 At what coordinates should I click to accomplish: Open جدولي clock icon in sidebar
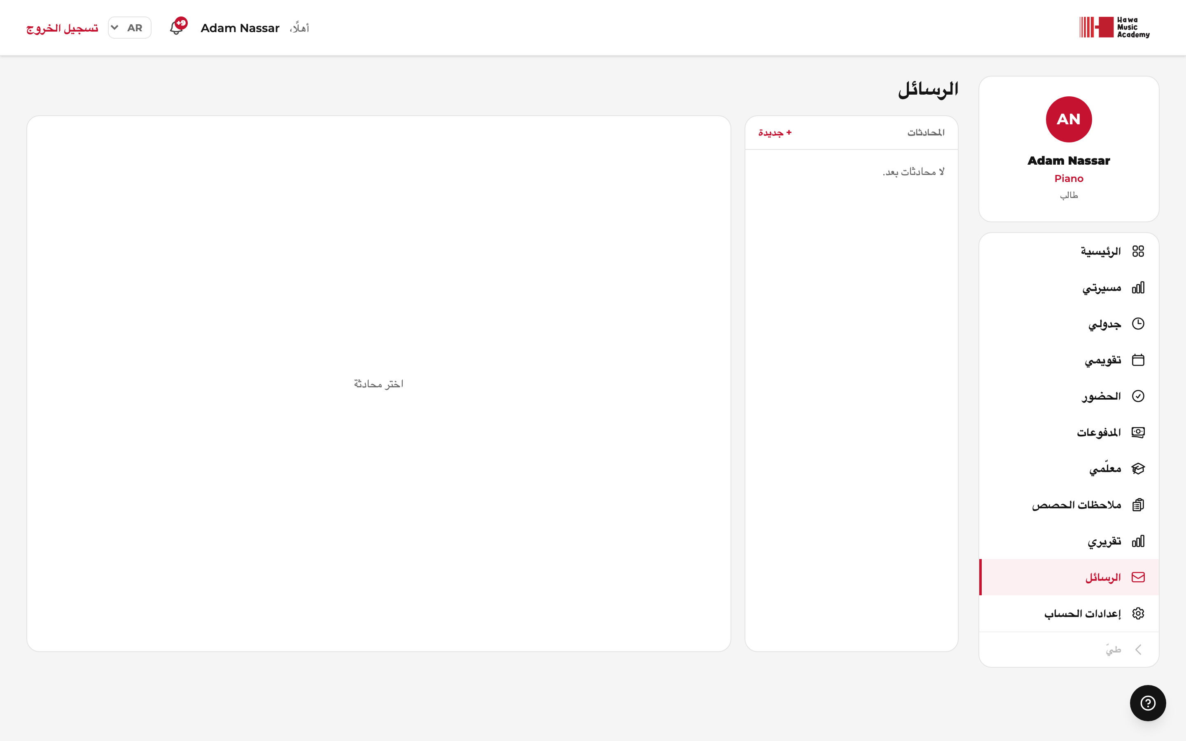(1138, 324)
